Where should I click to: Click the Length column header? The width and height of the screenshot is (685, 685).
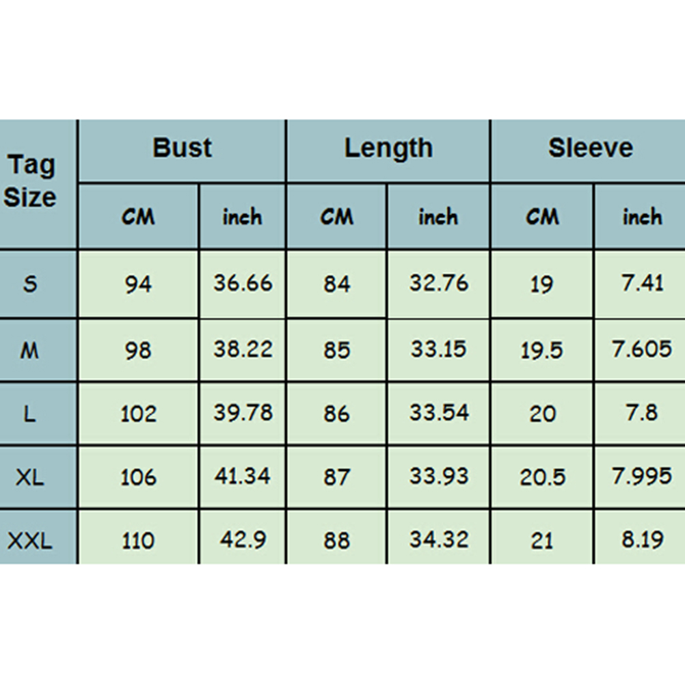[388, 148]
